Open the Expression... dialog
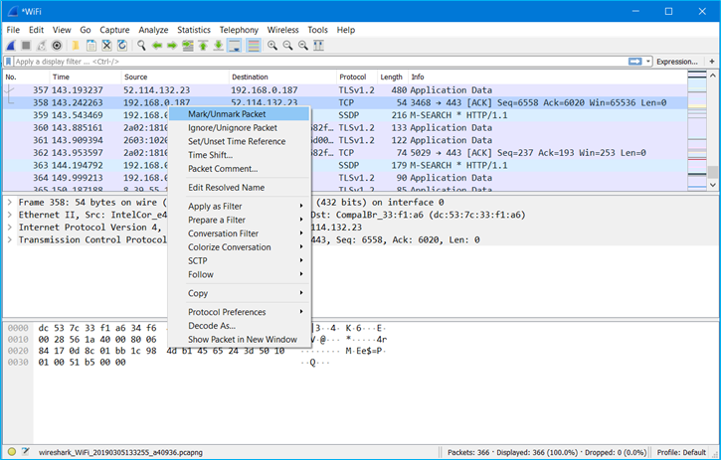Screen dimensions: 721x460 pos(677,62)
